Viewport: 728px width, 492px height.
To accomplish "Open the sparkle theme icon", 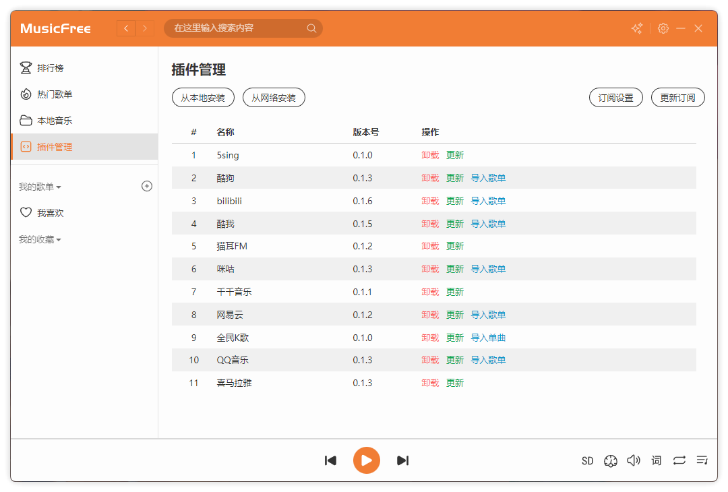I will (637, 28).
